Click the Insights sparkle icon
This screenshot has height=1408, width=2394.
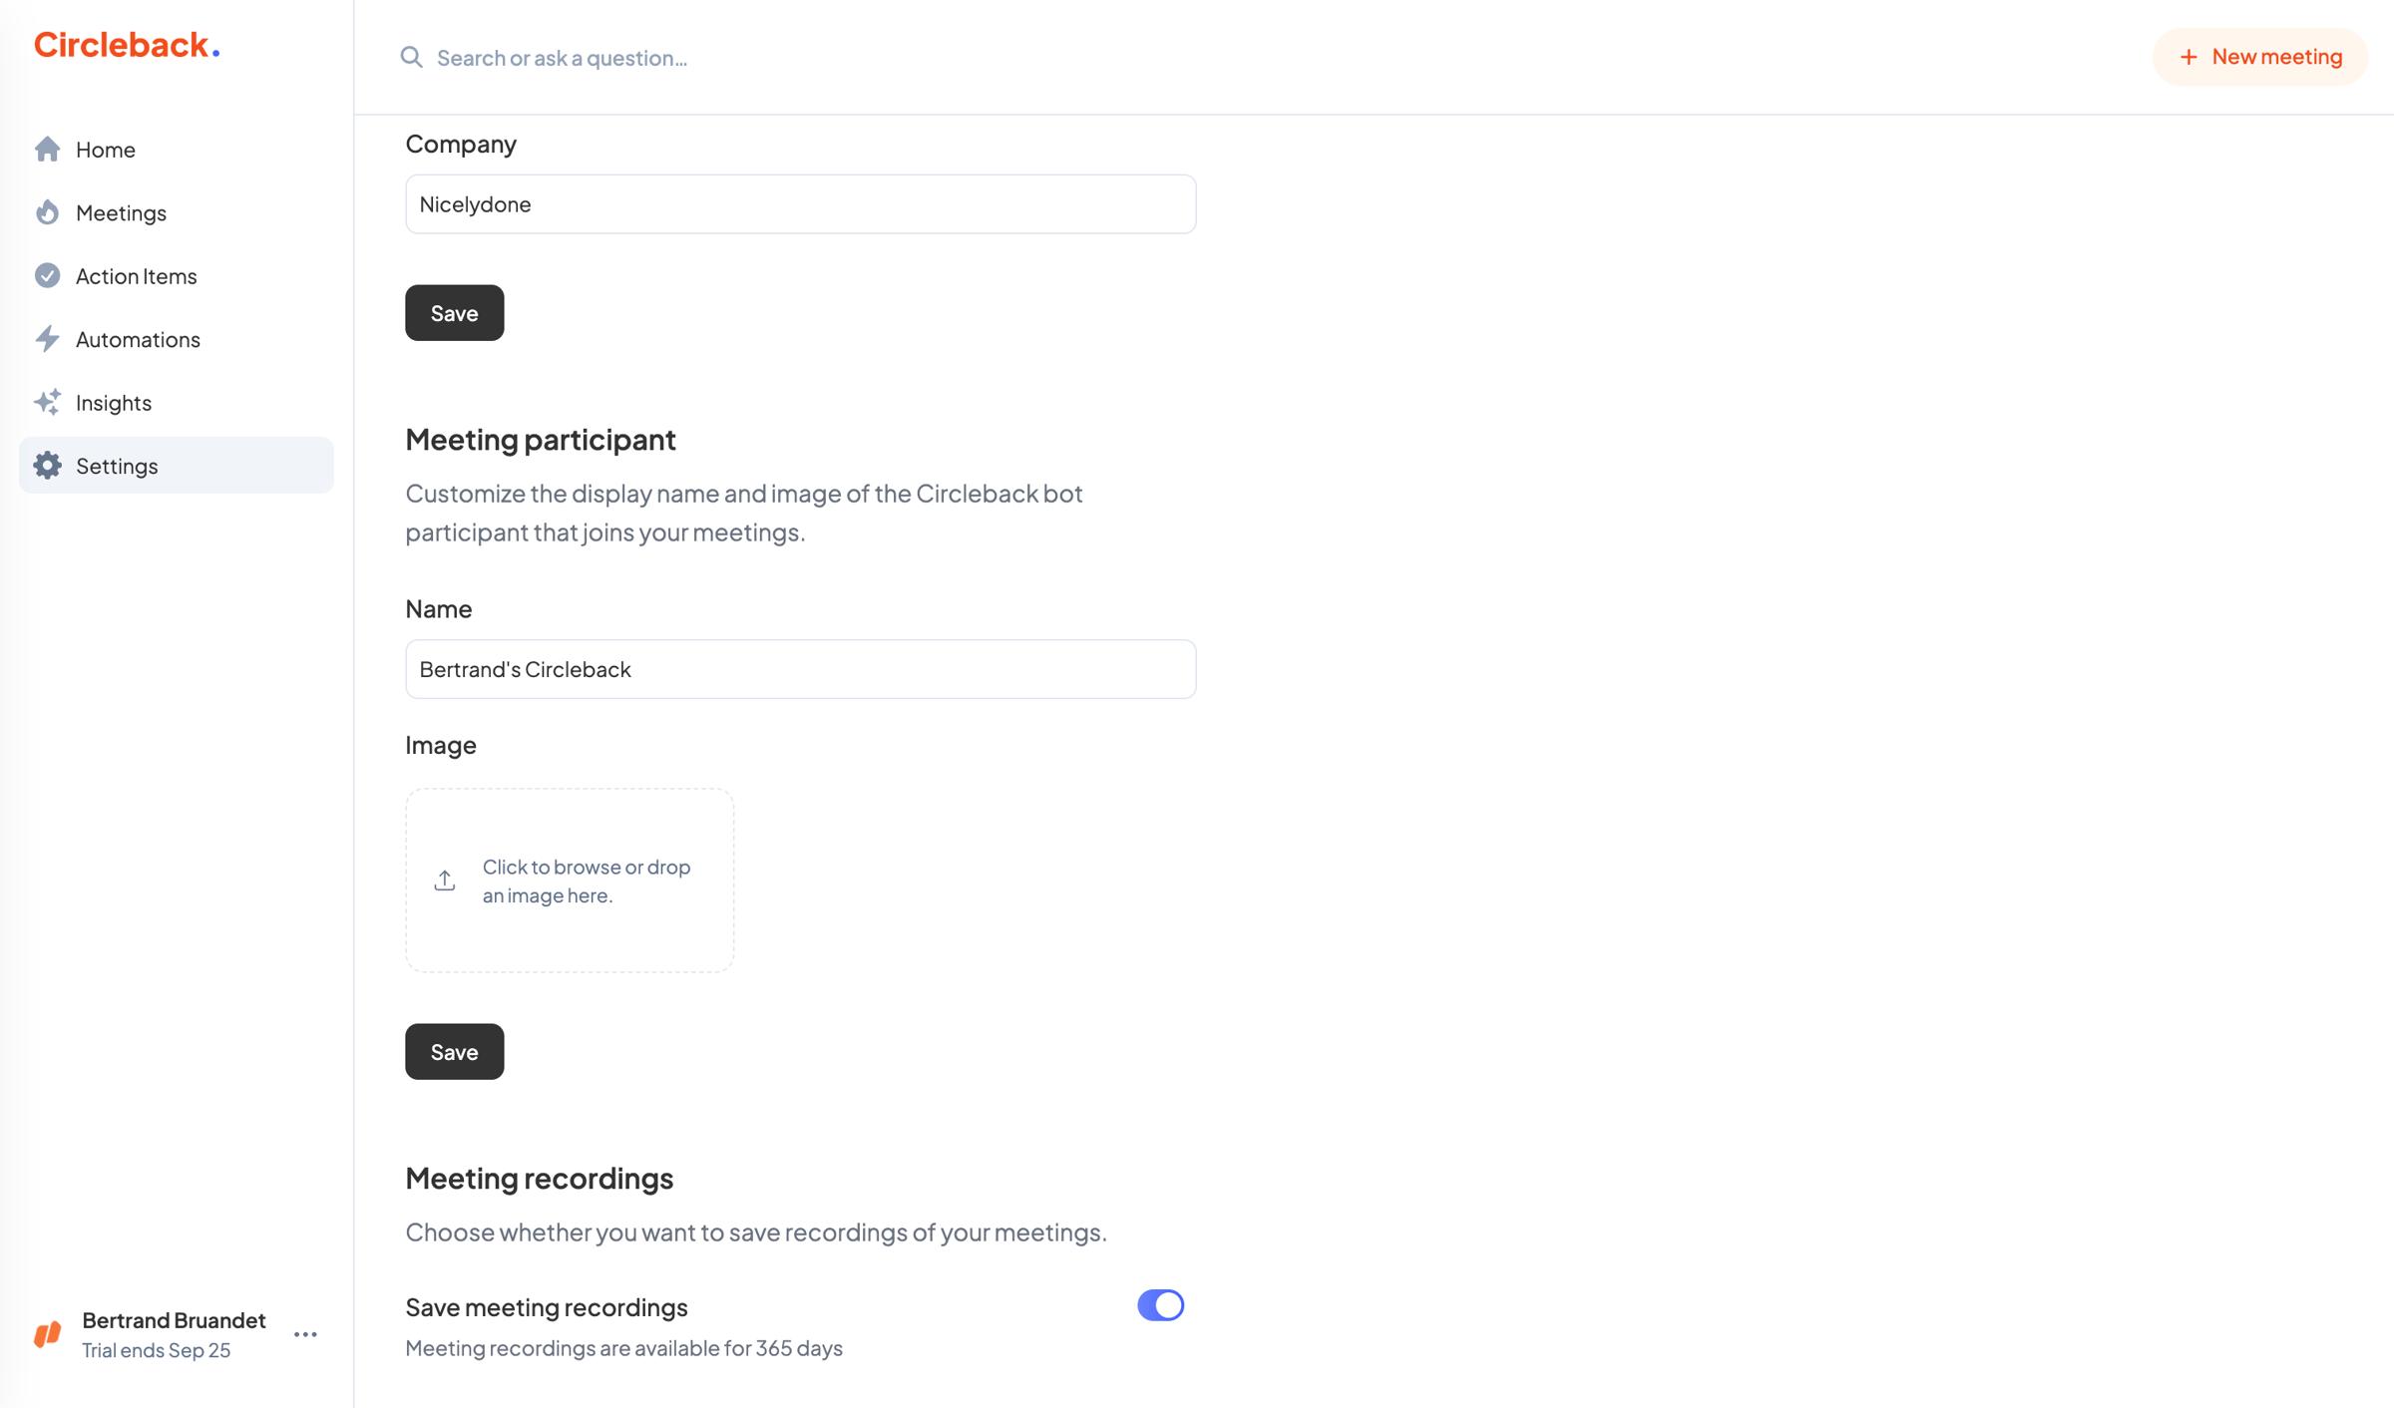click(47, 402)
